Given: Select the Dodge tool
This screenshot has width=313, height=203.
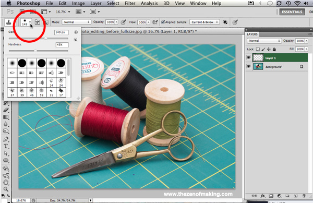Looking at the screenshot, I should point(6,131).
